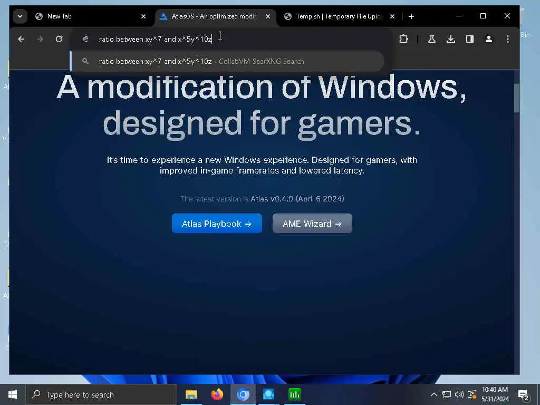Select the CollabVM SearXNG Search suggestion
The height and width of the screenshot is (405, 540).
tap(227, 61)
